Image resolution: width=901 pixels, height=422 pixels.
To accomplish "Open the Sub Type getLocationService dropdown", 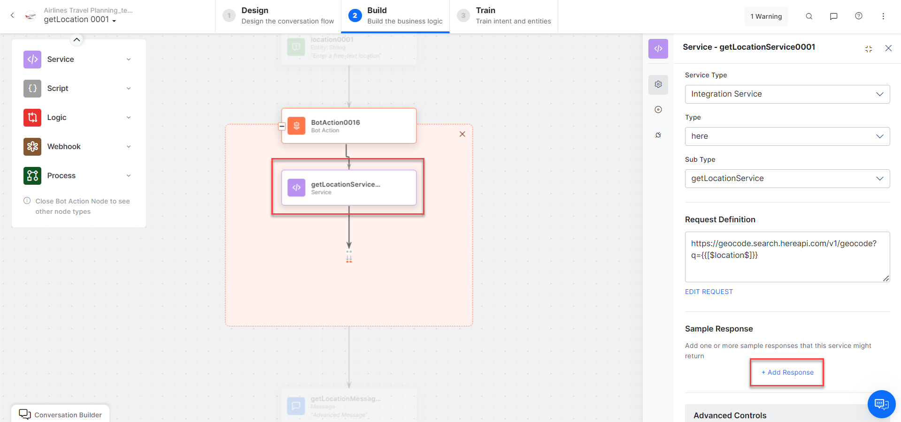I will (x=787, y=179).
